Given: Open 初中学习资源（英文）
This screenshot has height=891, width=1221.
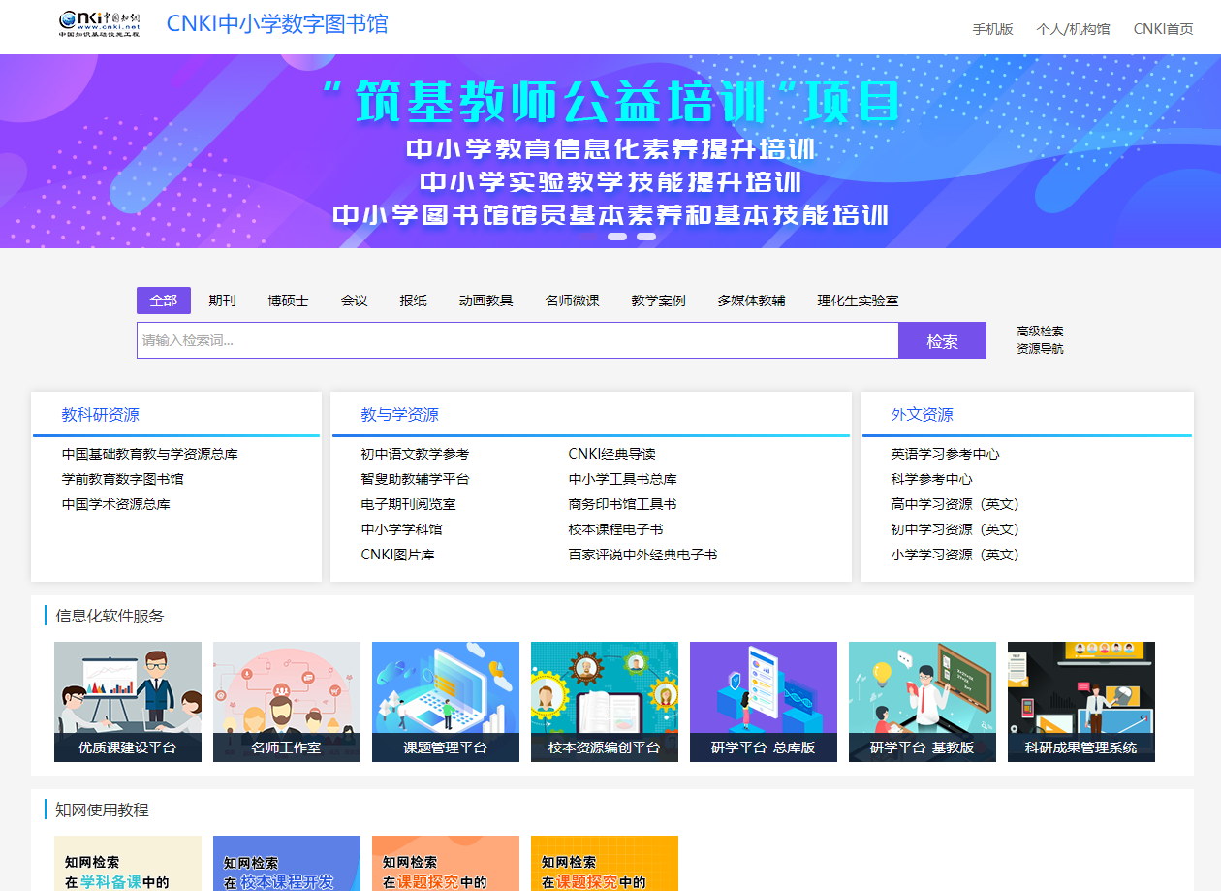Looking at the screenshot, I should pyautogui.click(x=955, y=529).
